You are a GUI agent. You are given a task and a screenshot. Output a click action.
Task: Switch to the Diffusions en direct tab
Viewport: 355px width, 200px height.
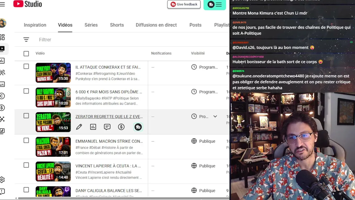point(156,25)
